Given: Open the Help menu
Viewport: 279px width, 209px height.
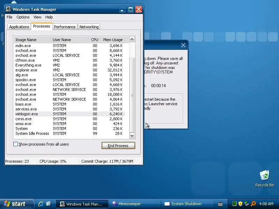Looking at the screenshot, I should [49, 17].
